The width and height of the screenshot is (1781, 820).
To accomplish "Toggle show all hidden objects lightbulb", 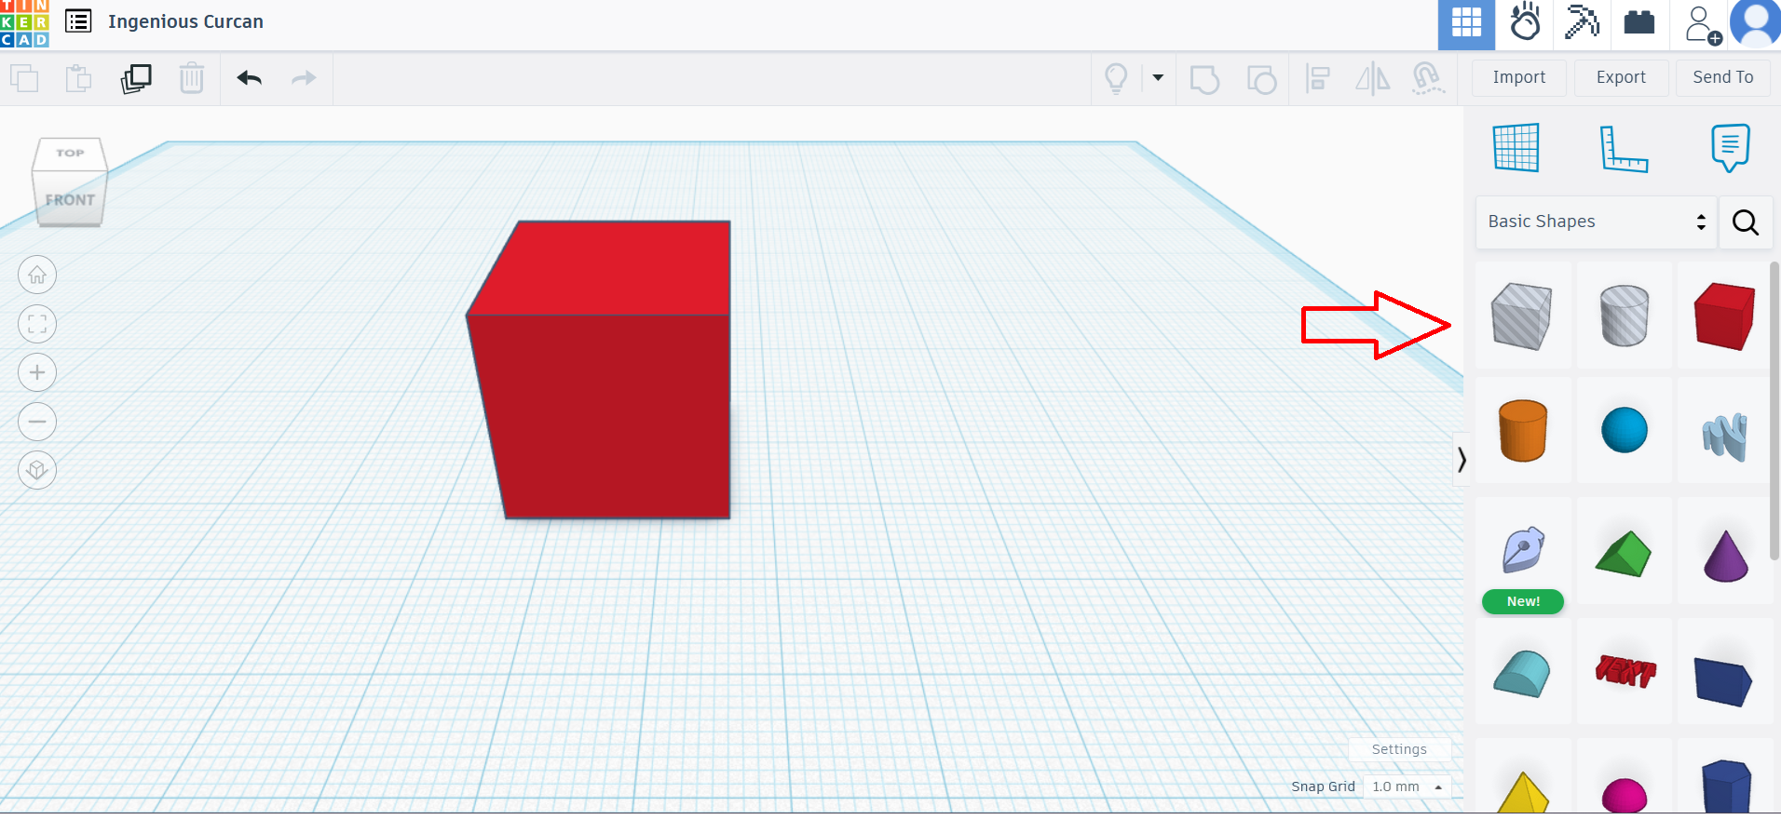I will click(1116, 78).
